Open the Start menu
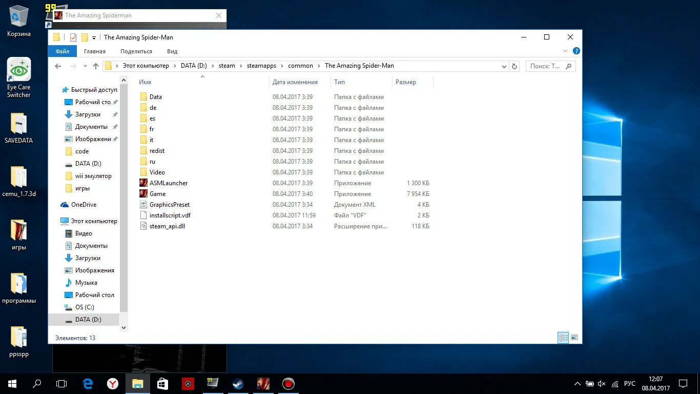Viewport: 700px width, 394px height. pos(12,384)
